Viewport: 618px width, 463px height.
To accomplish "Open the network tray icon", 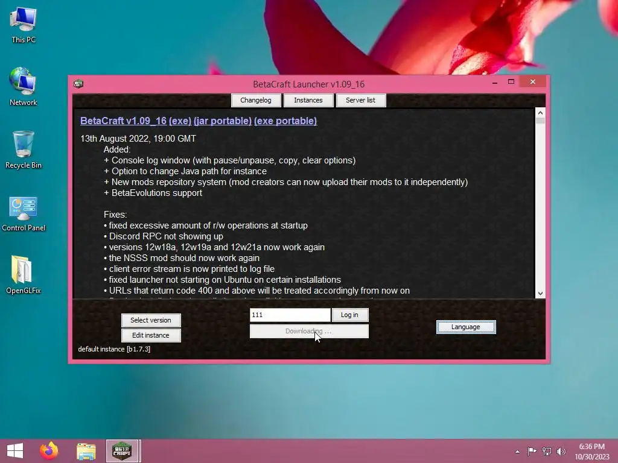I will [547, 451].
